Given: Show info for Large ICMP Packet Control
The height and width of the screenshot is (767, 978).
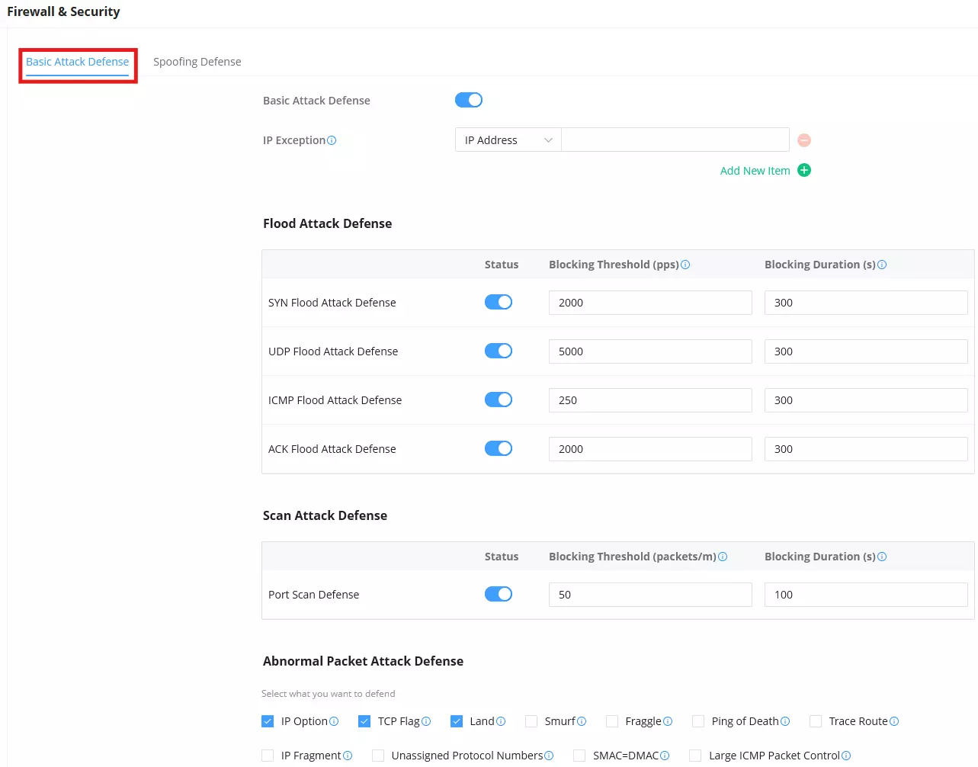Looking at the screenshot, I should [846, 756].
